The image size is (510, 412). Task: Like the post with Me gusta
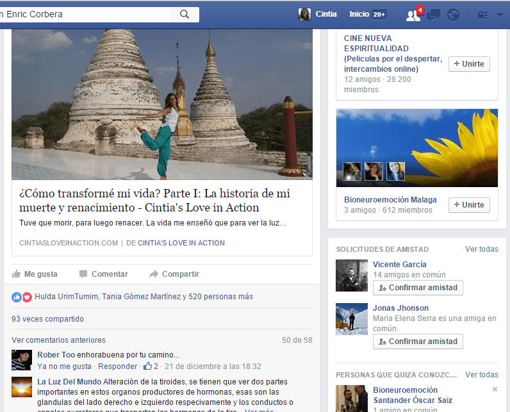click(35, 274)
